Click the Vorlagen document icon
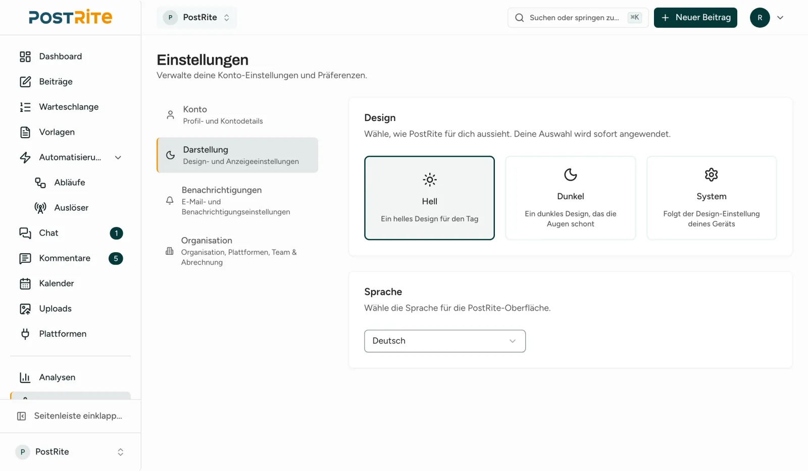808x471 pixels. tap(25, 132)
